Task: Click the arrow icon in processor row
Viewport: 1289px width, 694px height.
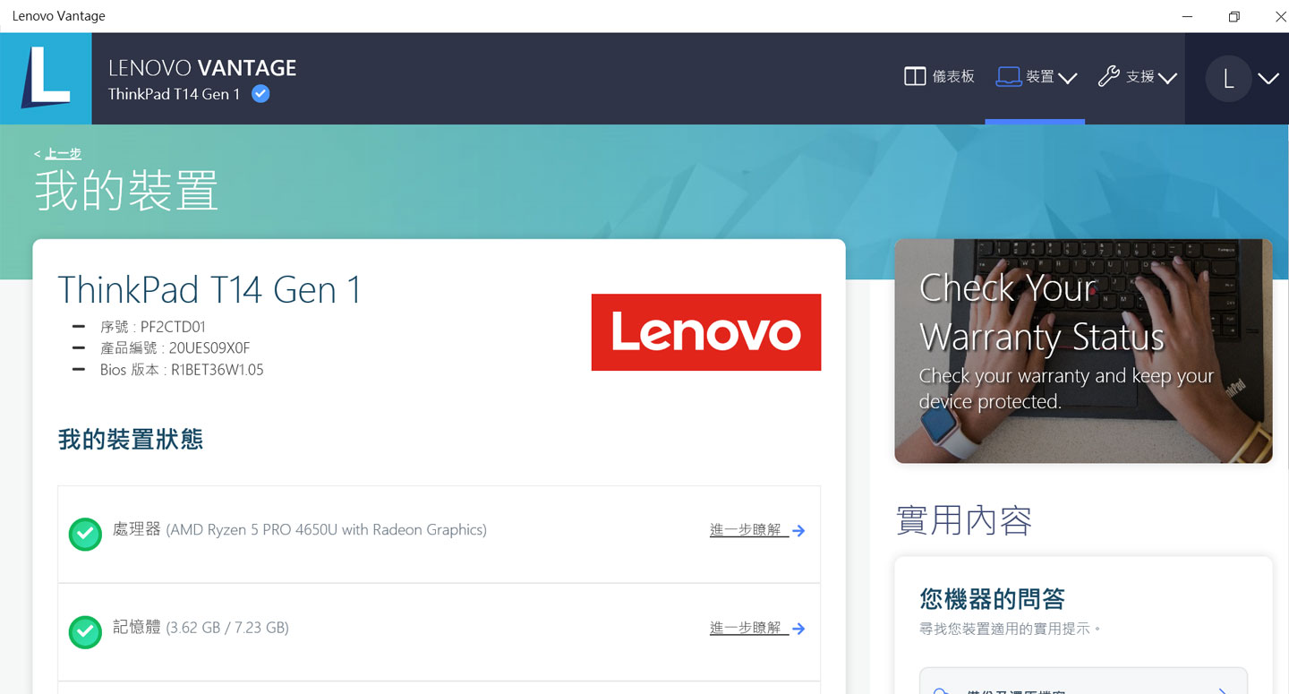Action: [798, 531]
